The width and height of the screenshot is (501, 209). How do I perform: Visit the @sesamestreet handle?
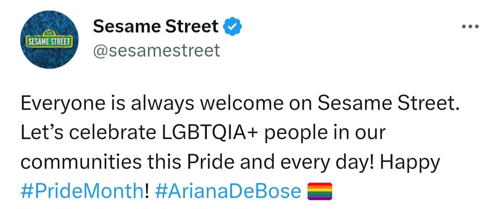pyautogui.click(x=157, y=51)
